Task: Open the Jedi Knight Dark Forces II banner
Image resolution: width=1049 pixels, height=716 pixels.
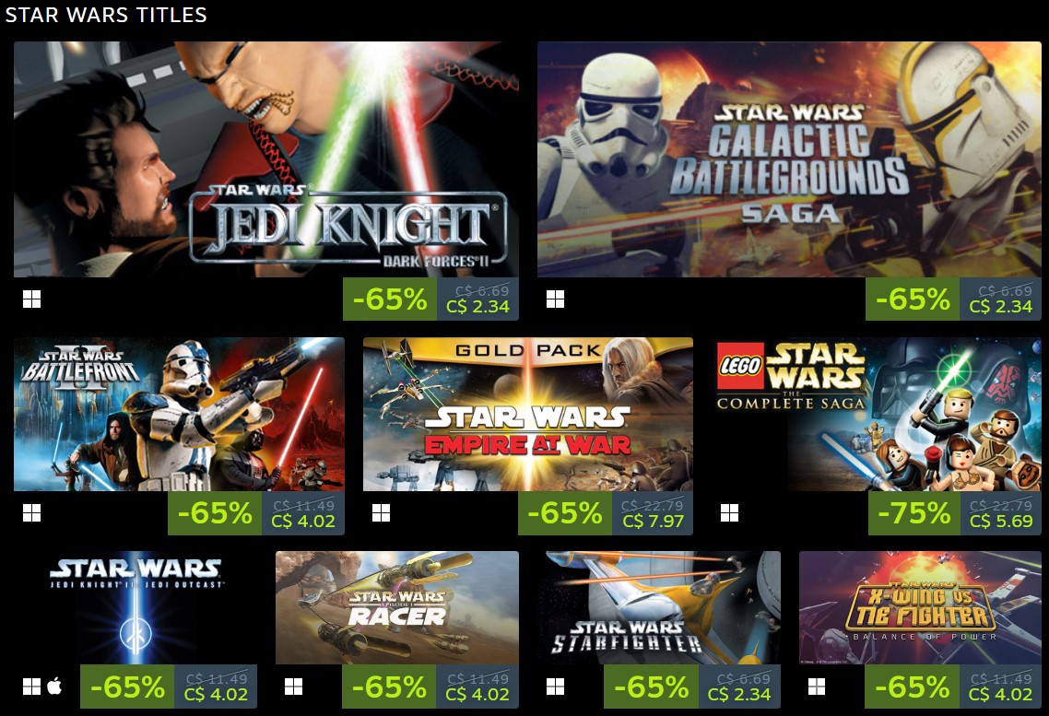Action: [x=266, y=159]
